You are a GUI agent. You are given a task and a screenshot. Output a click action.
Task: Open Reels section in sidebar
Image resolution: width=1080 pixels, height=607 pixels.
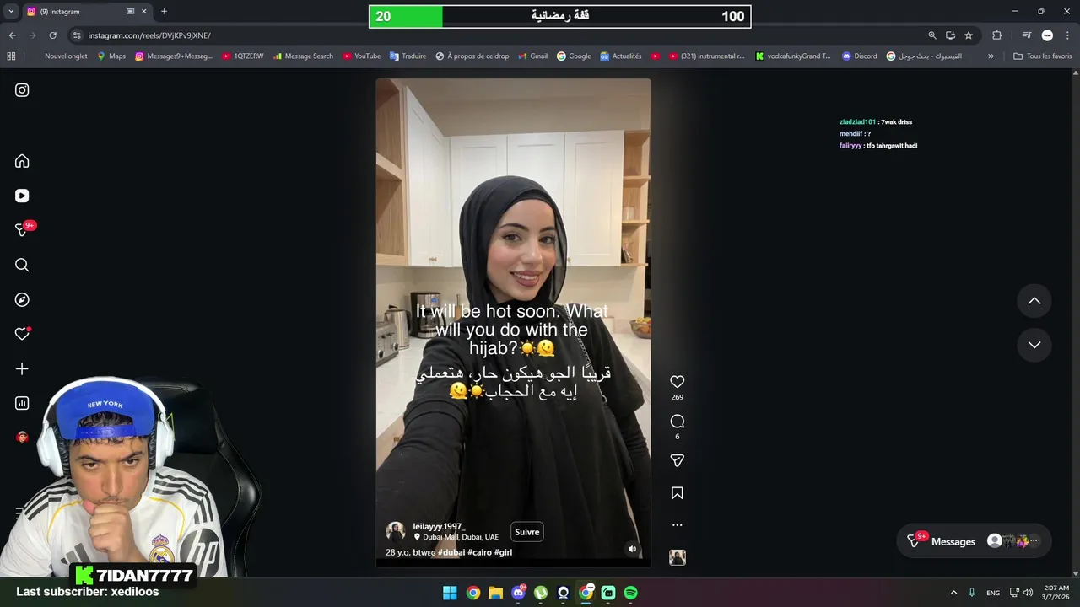(x=22, y=196)
